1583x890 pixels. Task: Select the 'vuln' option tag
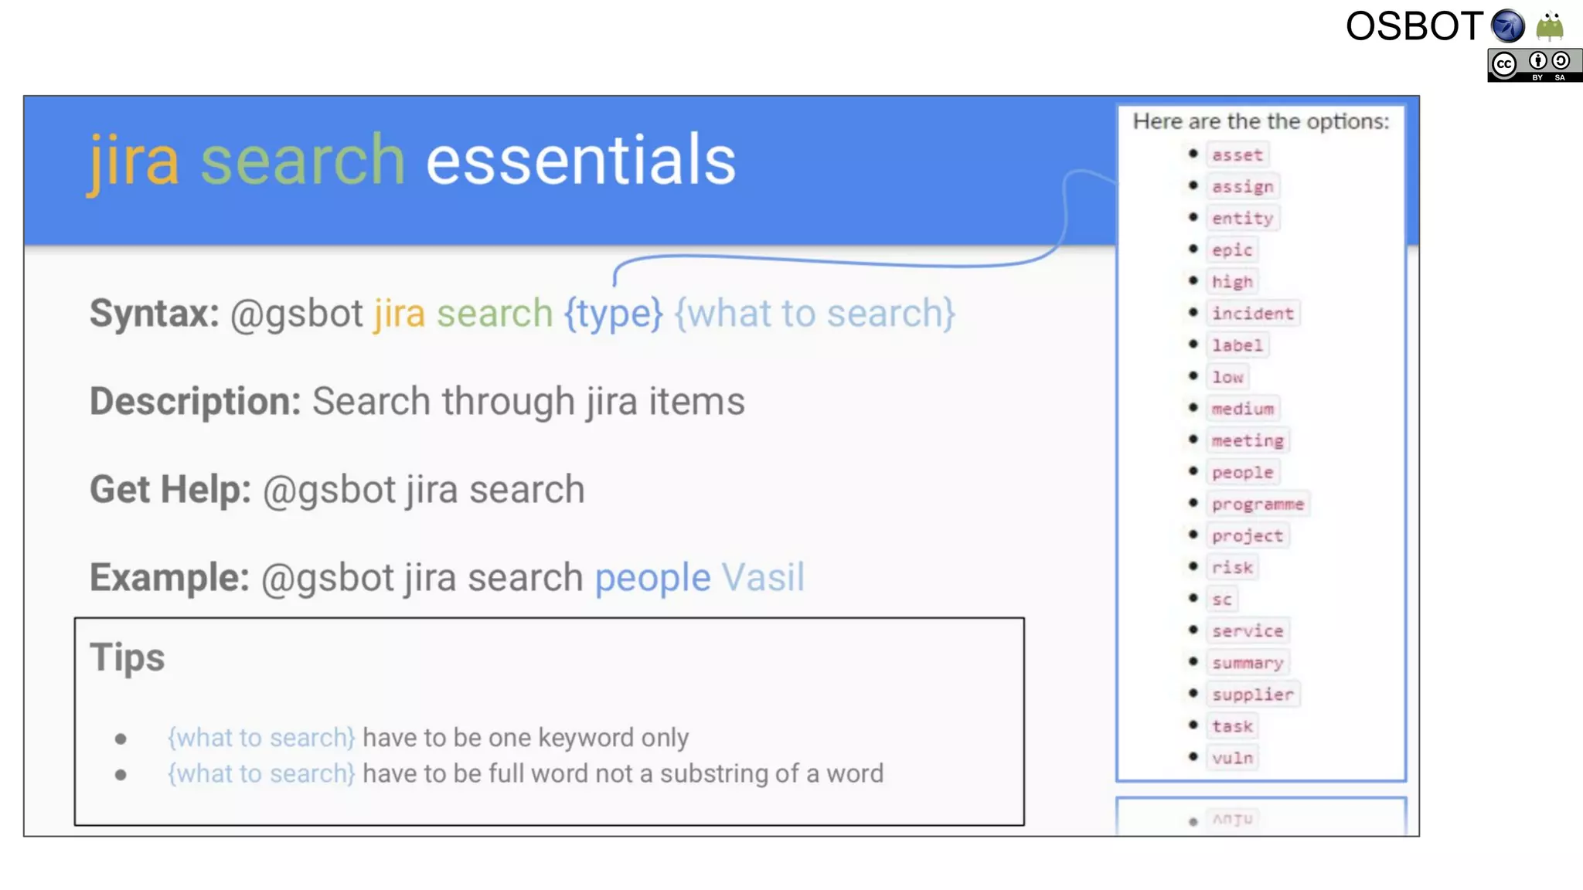(1232, 758)
